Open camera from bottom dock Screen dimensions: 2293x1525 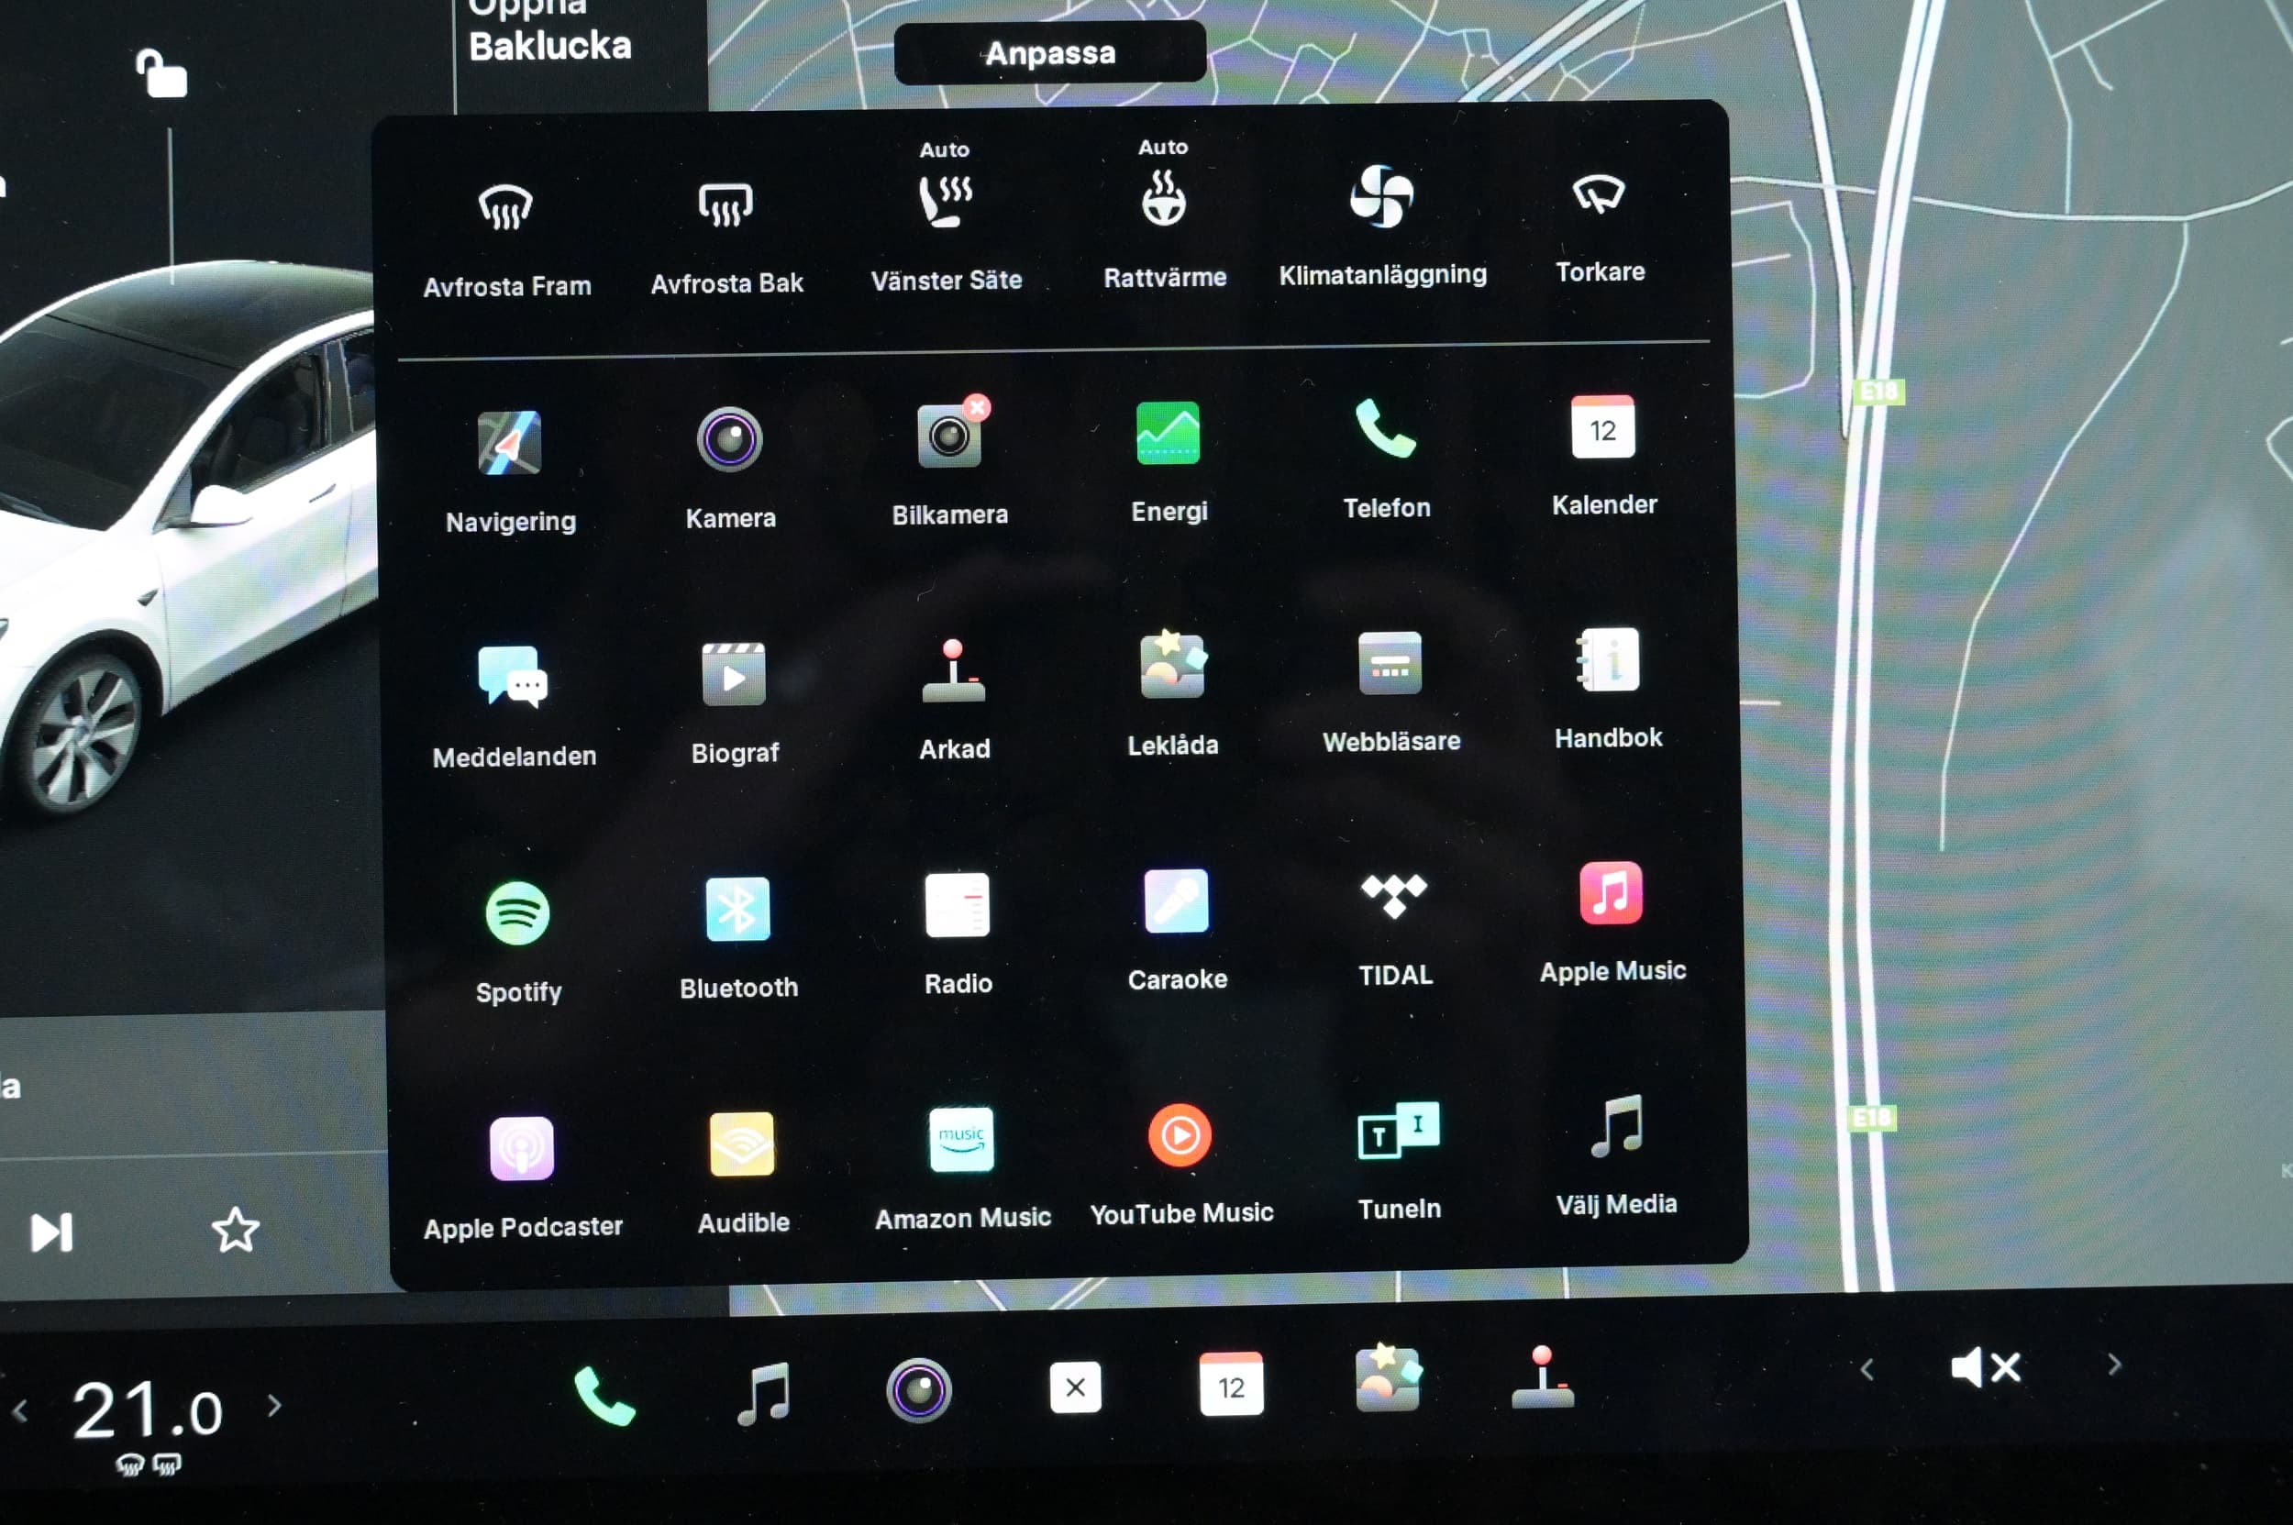pos(917,1391)
